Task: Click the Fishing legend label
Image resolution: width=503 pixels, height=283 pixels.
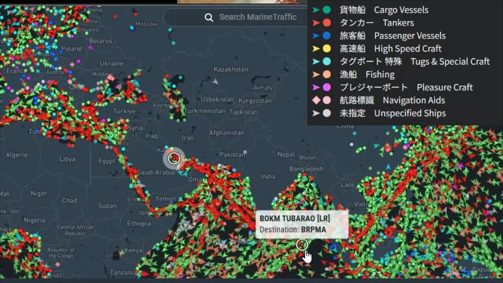Action: [x=380, y=75]
